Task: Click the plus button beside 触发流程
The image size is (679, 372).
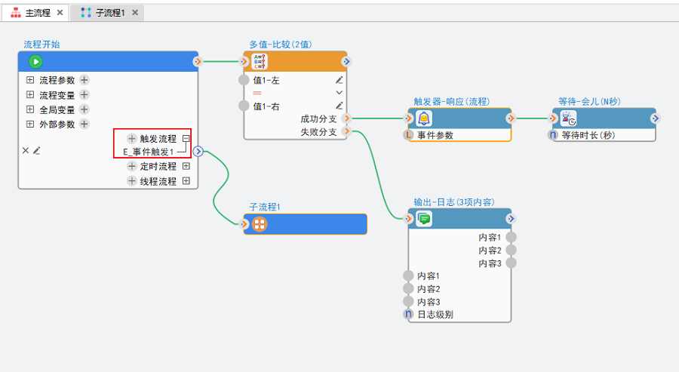Action: pyautogui.click(x=132, y=139)
